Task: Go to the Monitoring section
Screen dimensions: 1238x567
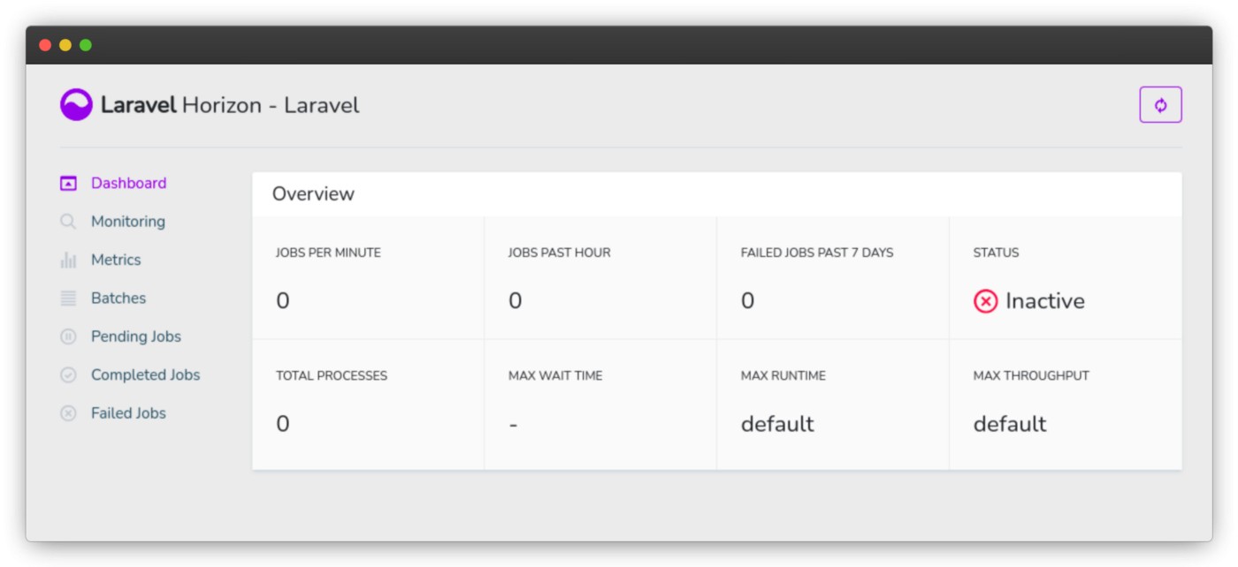Action: (128, 222)
